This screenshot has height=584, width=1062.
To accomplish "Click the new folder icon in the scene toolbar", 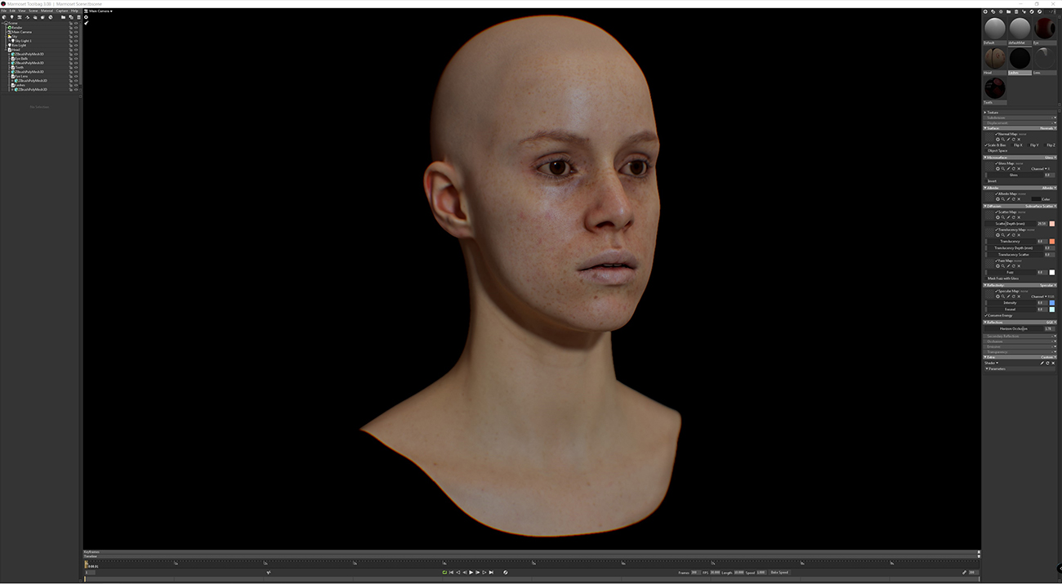I will [63, 16].
